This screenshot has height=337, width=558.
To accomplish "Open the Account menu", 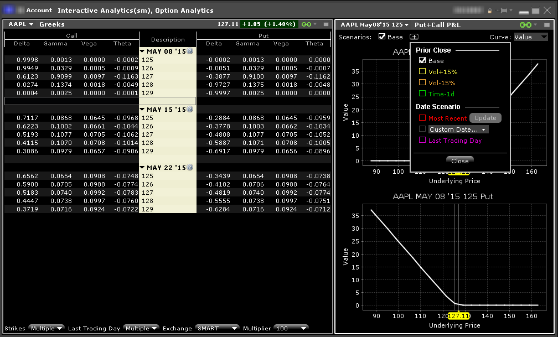I will point(39,11).
